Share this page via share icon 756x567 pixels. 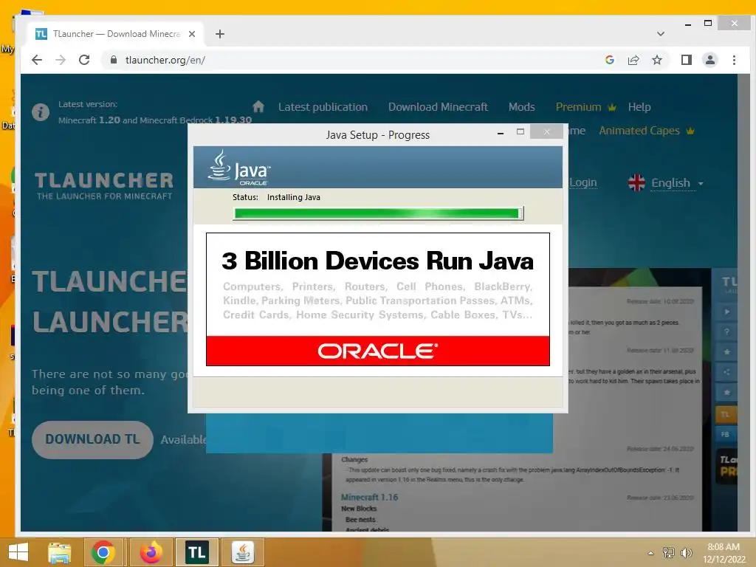pyautogui.click(x=633, y=60)
